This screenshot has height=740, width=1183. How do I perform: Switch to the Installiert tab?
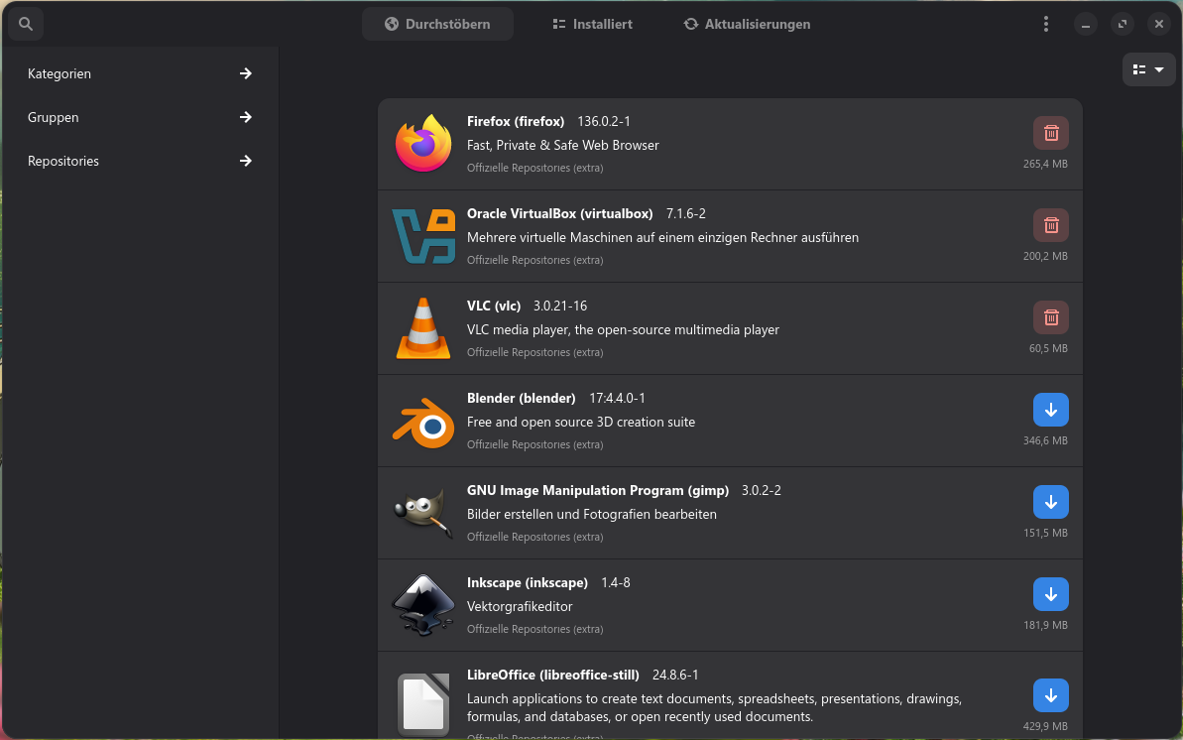click(592, 24)
